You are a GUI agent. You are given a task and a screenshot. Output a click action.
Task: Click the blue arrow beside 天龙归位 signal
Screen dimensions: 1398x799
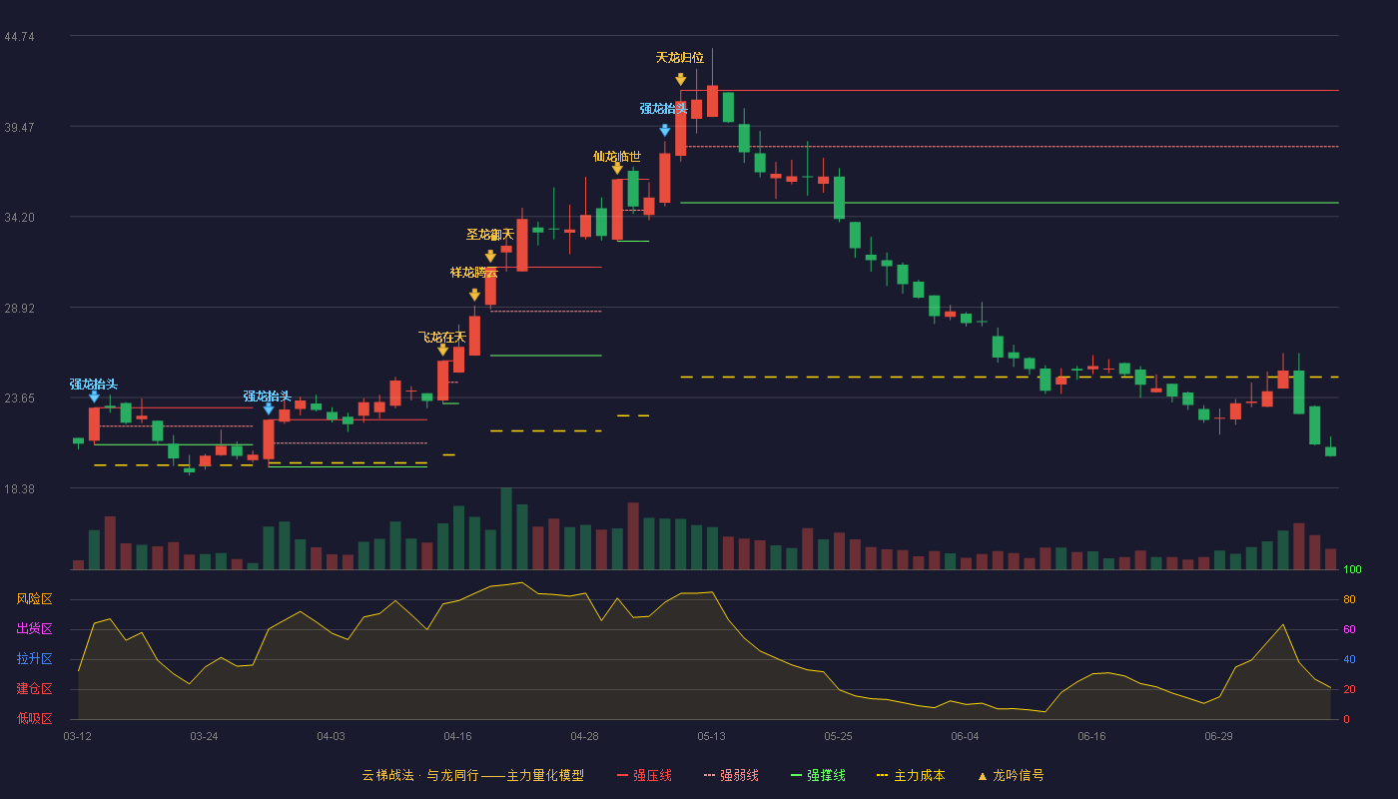[x=665, y=130]
